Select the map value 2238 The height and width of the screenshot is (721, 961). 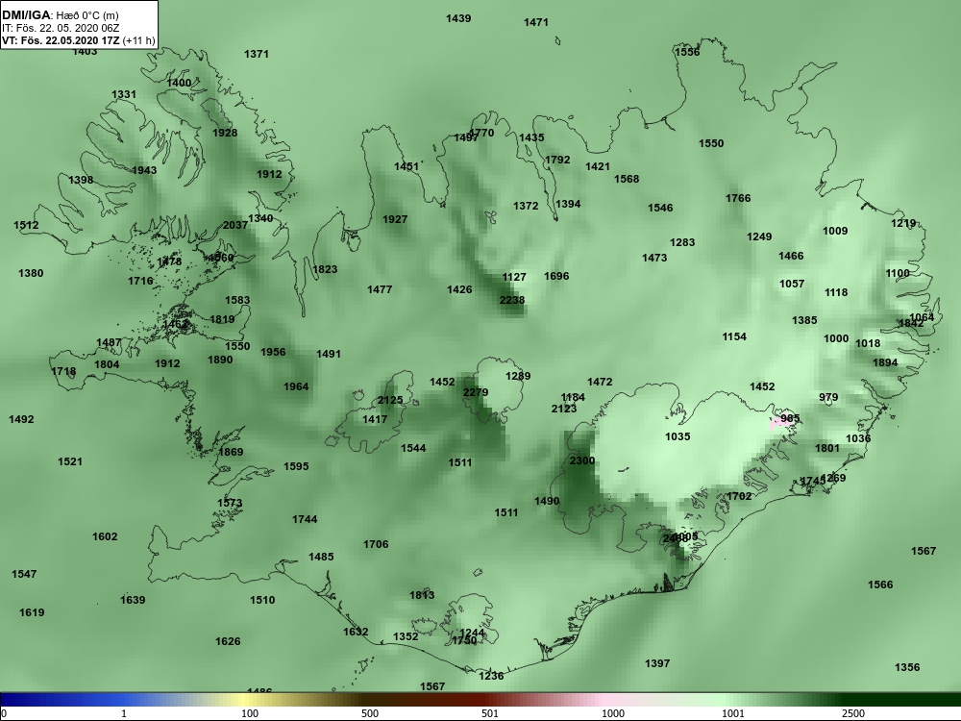point(512,300)
